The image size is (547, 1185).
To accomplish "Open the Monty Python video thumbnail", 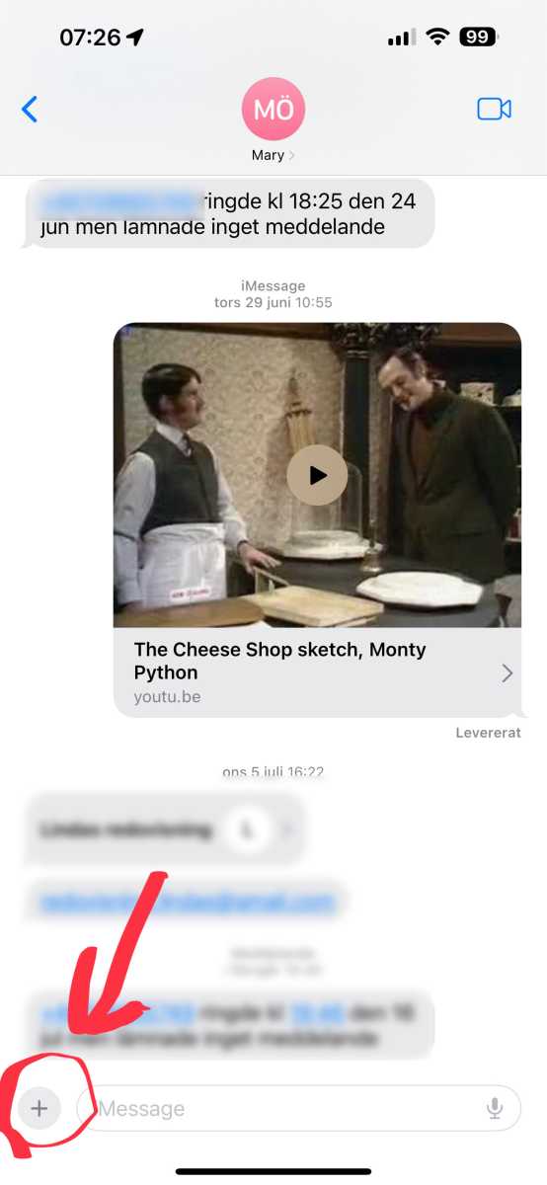I will 317,475.
